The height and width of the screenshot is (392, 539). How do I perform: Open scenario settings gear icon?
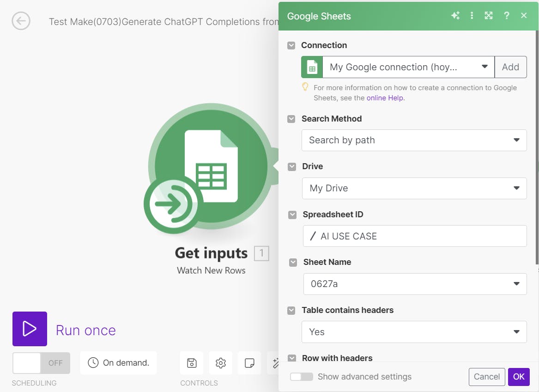pyautogui.click(x=221, y=363)
